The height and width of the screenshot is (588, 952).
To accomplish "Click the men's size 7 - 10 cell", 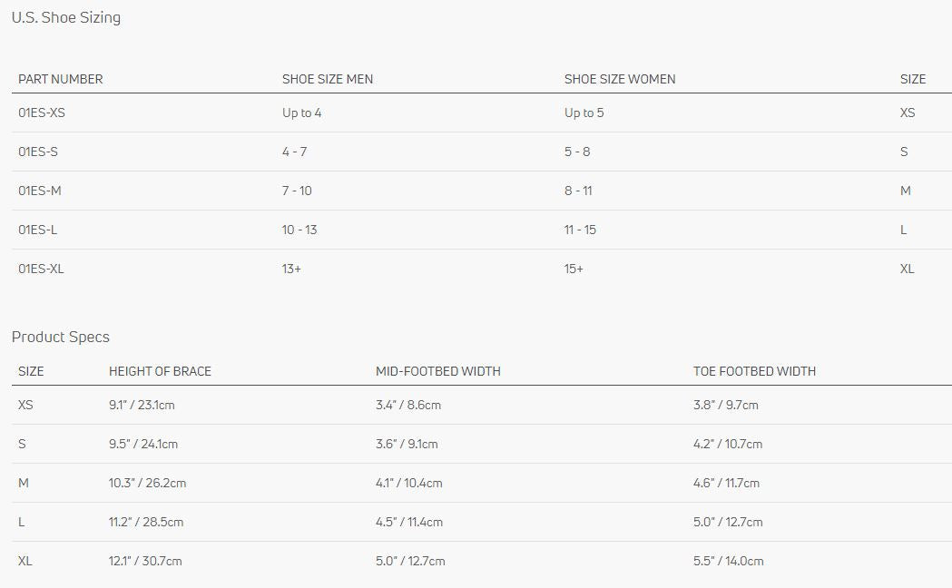I will click(297, 191).
